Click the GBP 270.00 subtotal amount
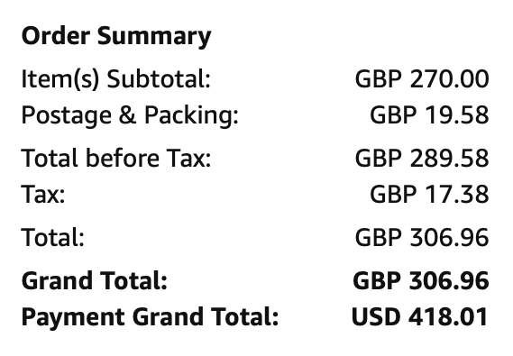Viewport: 513px width, 356px height. (x=422, y=78)
